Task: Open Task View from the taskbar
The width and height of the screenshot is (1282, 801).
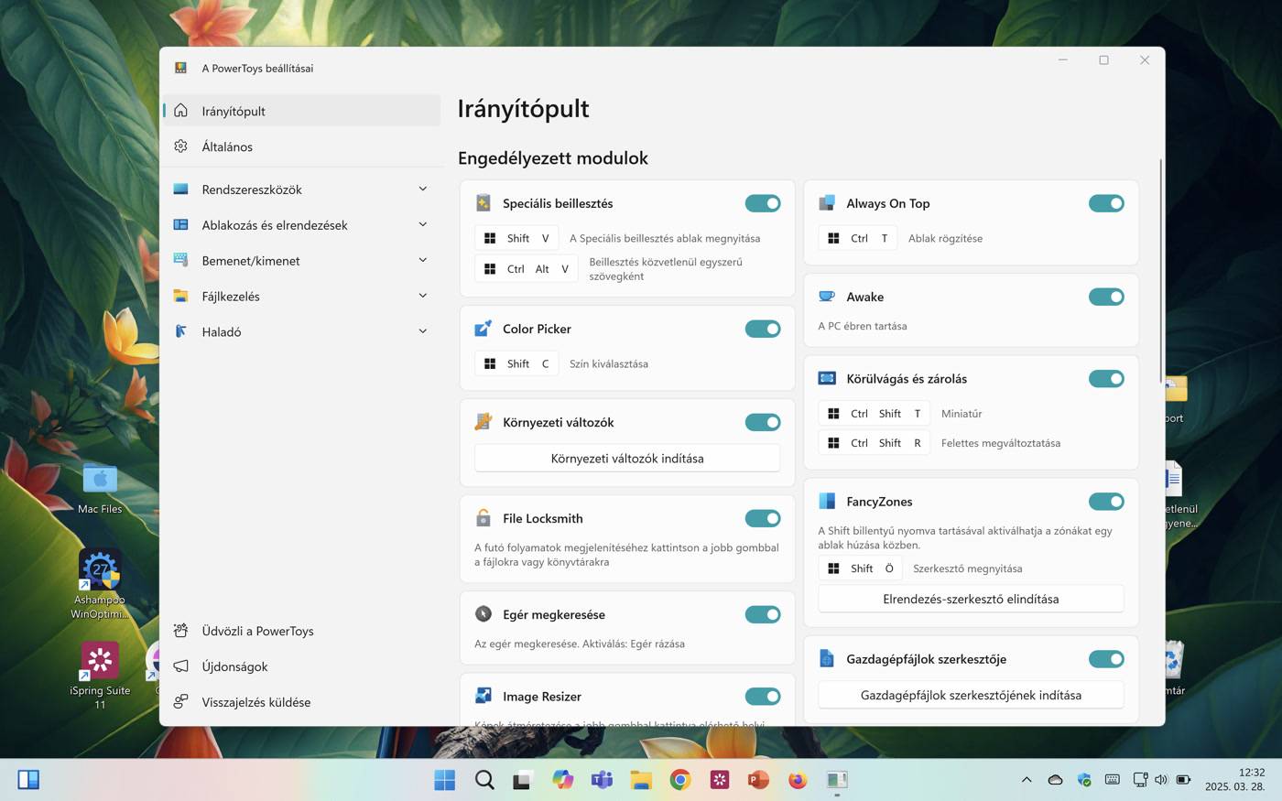Action: tap(523, 780)
